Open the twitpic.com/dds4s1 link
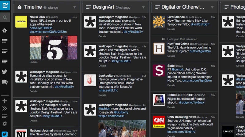245x137 pixels. point(111,116)
